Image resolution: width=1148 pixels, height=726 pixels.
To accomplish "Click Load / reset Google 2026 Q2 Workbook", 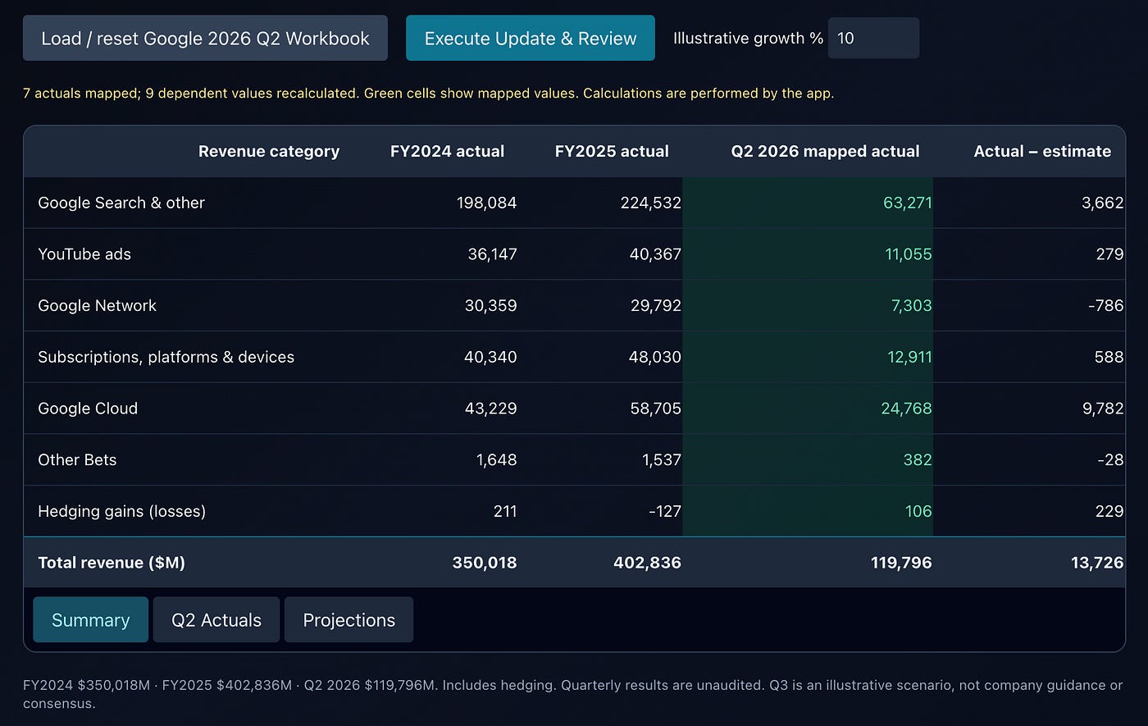I will (x=205, y=38).
